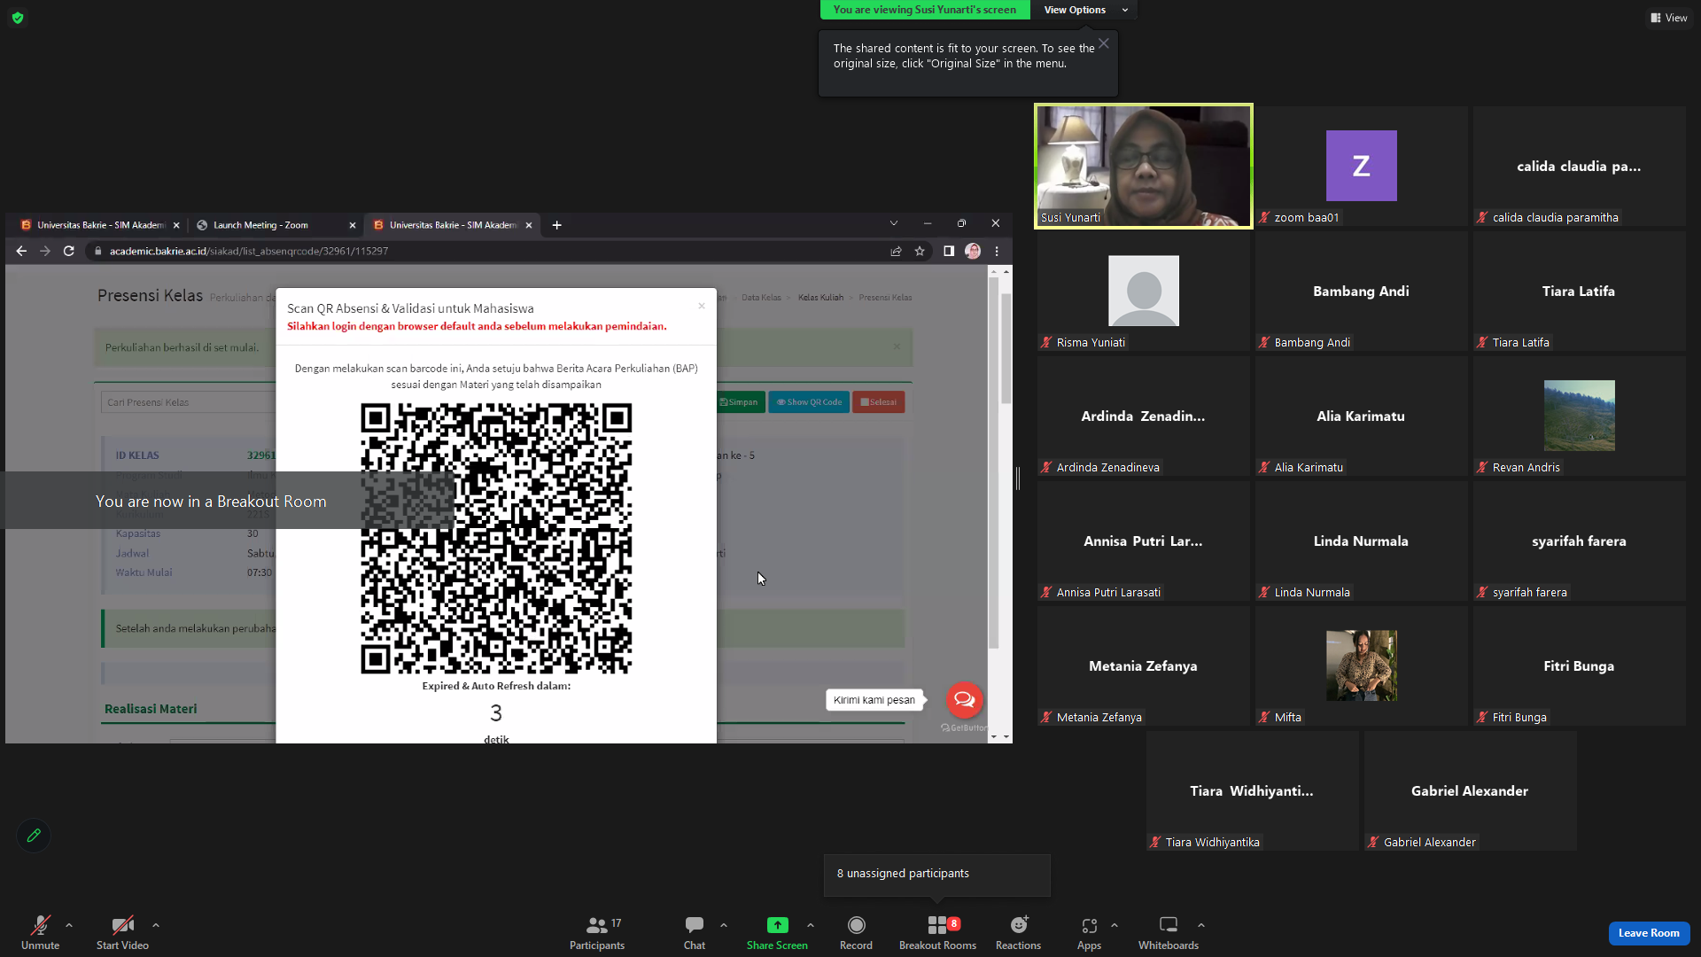Expand Share Screen options arrow

[811, 925]
